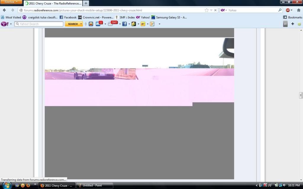Expand the URL history dropdown arrow
Screen dimensions: 303x189
pos(211,10)
